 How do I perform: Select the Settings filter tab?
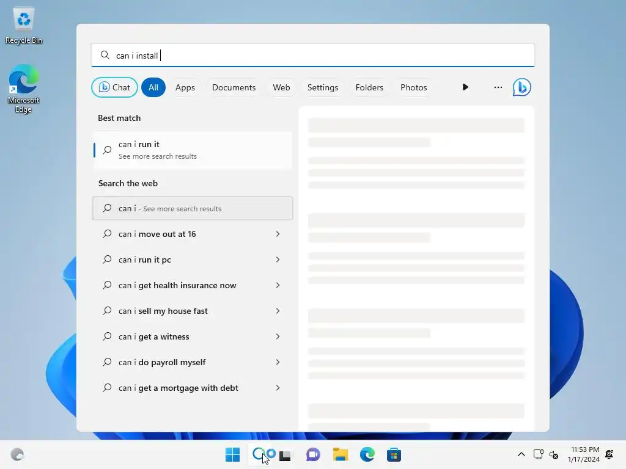[323, 87]
